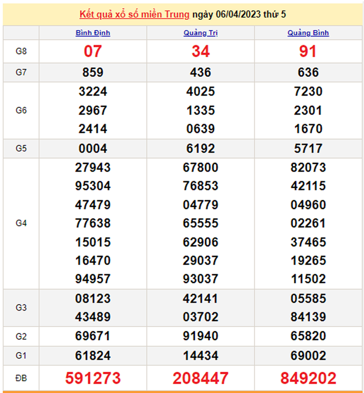Select G6 number 1335 in Quảng Trị
Image resolution: width=364 pixels, height=393 pixels.
pos(200,110)
